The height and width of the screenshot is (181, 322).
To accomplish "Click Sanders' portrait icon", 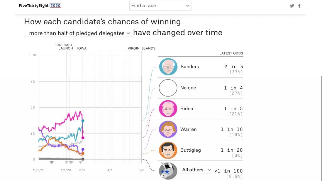I will click(168, 67).
